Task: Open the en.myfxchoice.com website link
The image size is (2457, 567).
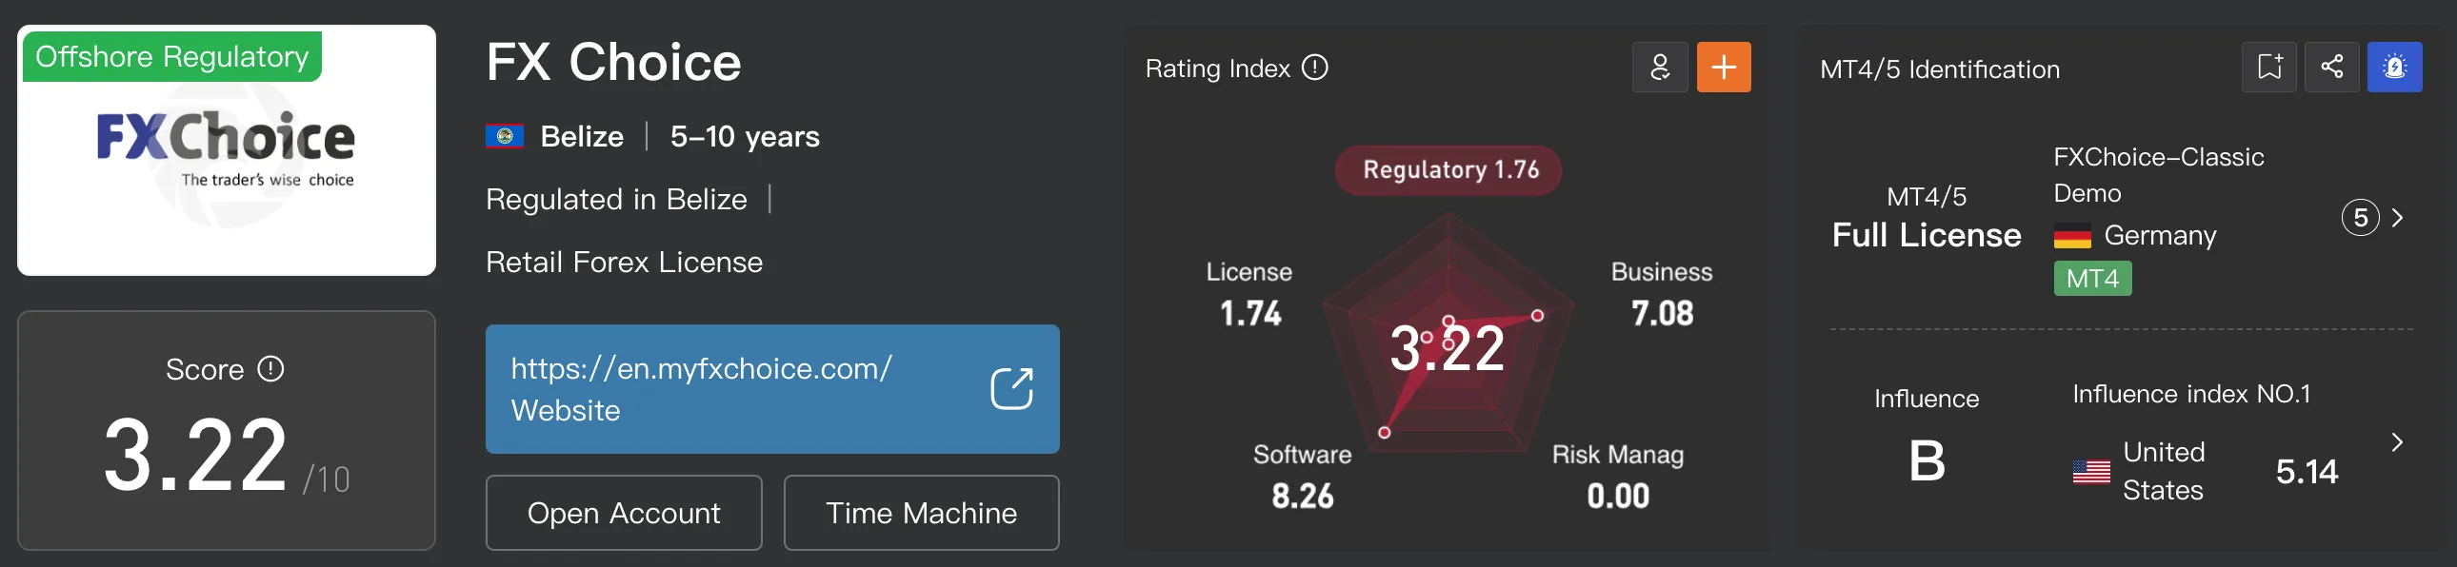Action: coord(772,389)
